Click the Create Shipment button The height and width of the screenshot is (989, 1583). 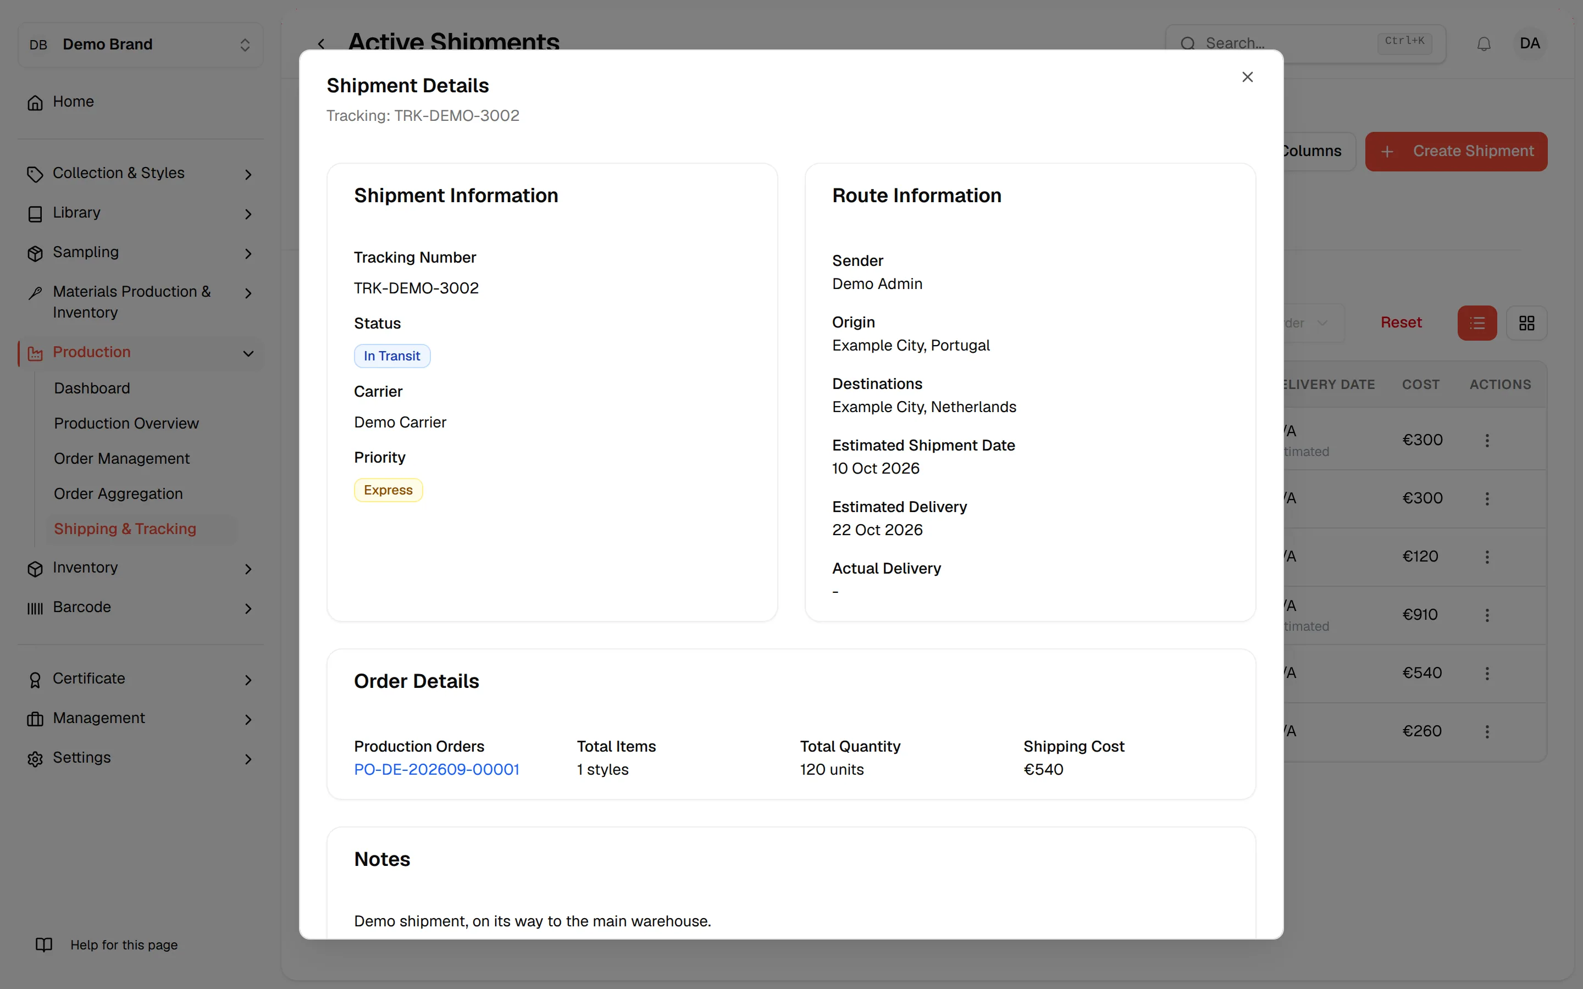[x=1456, y=151]
